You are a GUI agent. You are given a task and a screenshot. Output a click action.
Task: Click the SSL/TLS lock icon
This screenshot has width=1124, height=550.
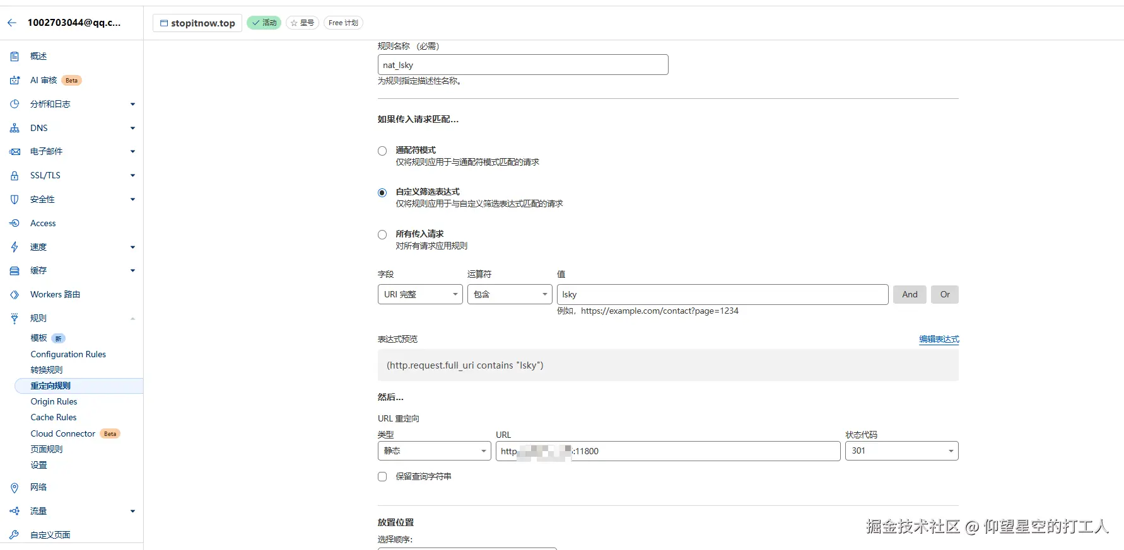pyautogui.click(x=15, y=176)
